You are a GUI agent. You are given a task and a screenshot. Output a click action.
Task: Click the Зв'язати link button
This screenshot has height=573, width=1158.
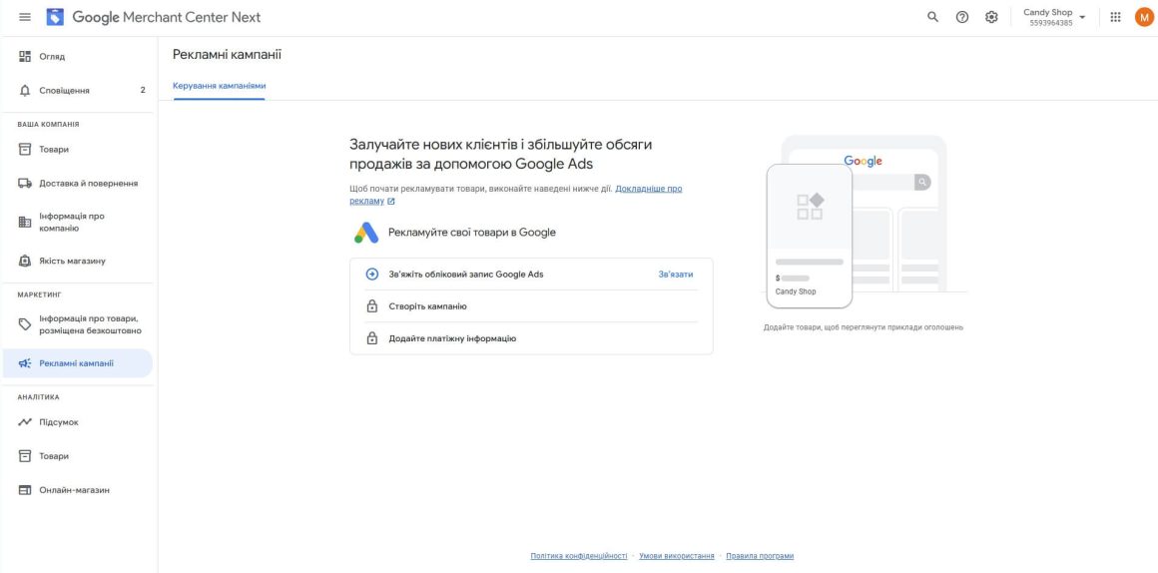click(x=675, y=274)
